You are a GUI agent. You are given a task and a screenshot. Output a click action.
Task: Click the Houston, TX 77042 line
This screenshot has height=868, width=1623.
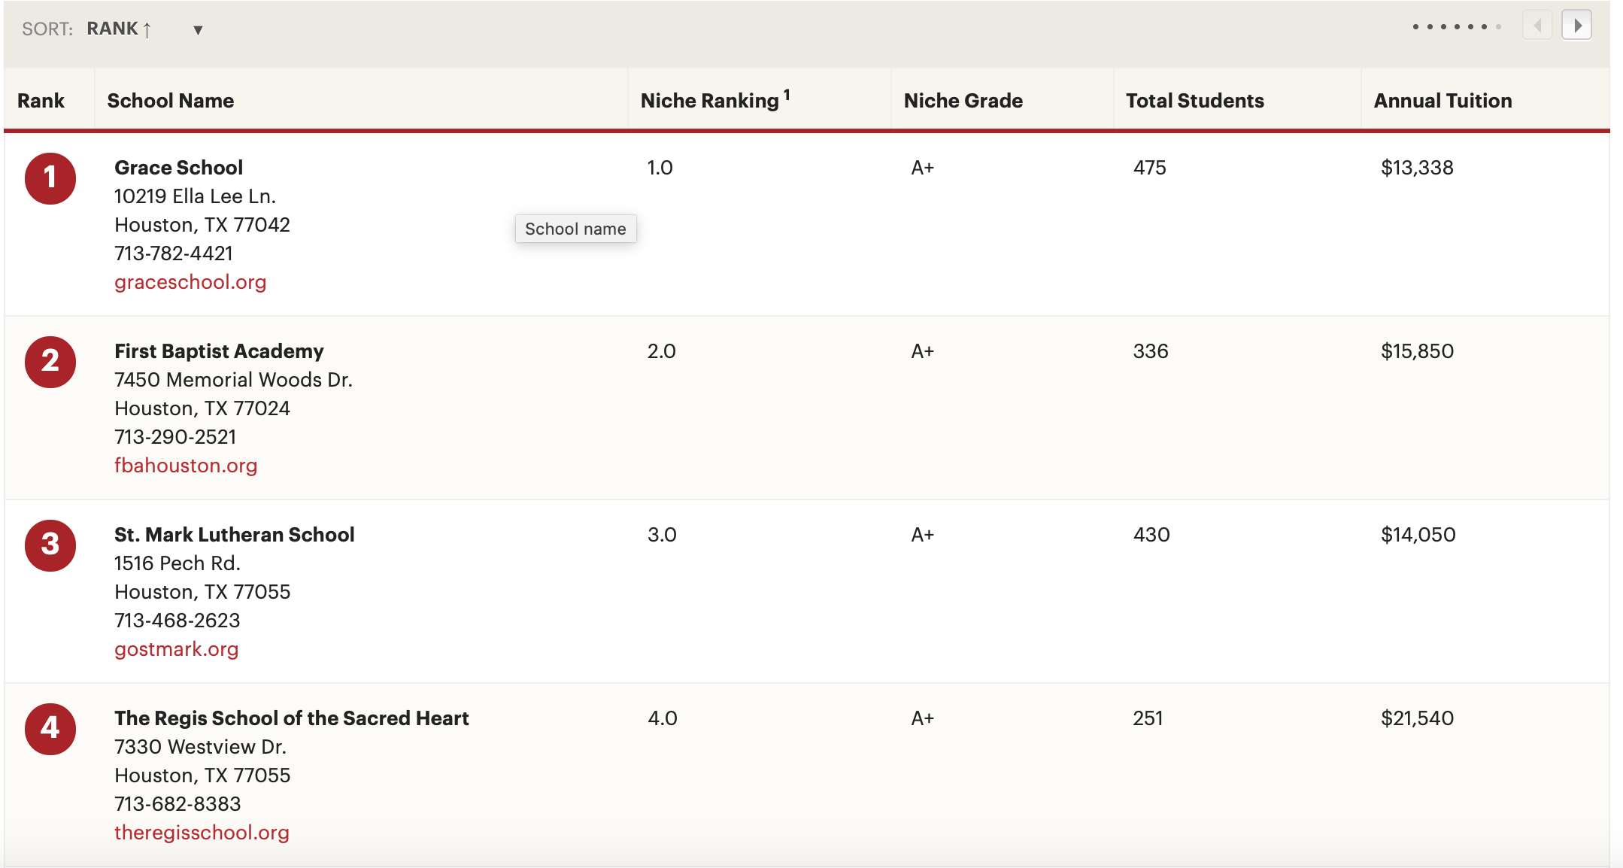point(202,225)
